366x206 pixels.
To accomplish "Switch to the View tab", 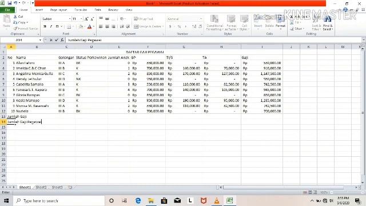I will pyautogui.click(x=129, y=10).
